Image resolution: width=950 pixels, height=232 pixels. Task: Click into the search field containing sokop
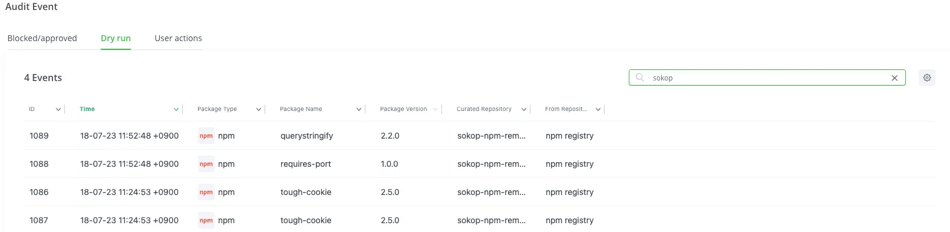click(767, 78)
